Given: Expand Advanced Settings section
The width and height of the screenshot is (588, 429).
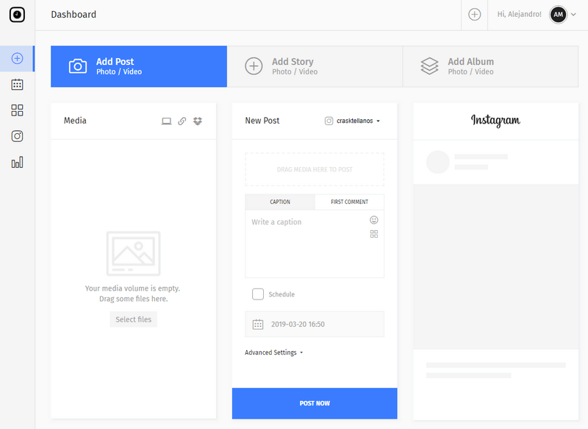Looking at the screenshot, I should (x=273, y=352).
